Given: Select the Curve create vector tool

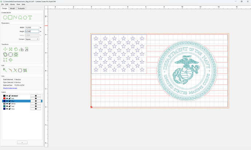Looking at the screenshot, I should (x=20, y=17).
